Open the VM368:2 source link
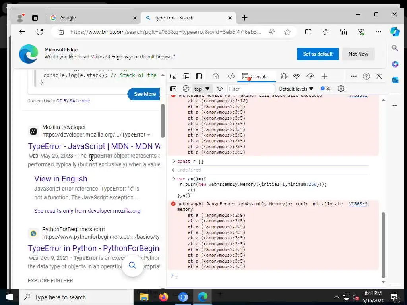 click(358, 204)
